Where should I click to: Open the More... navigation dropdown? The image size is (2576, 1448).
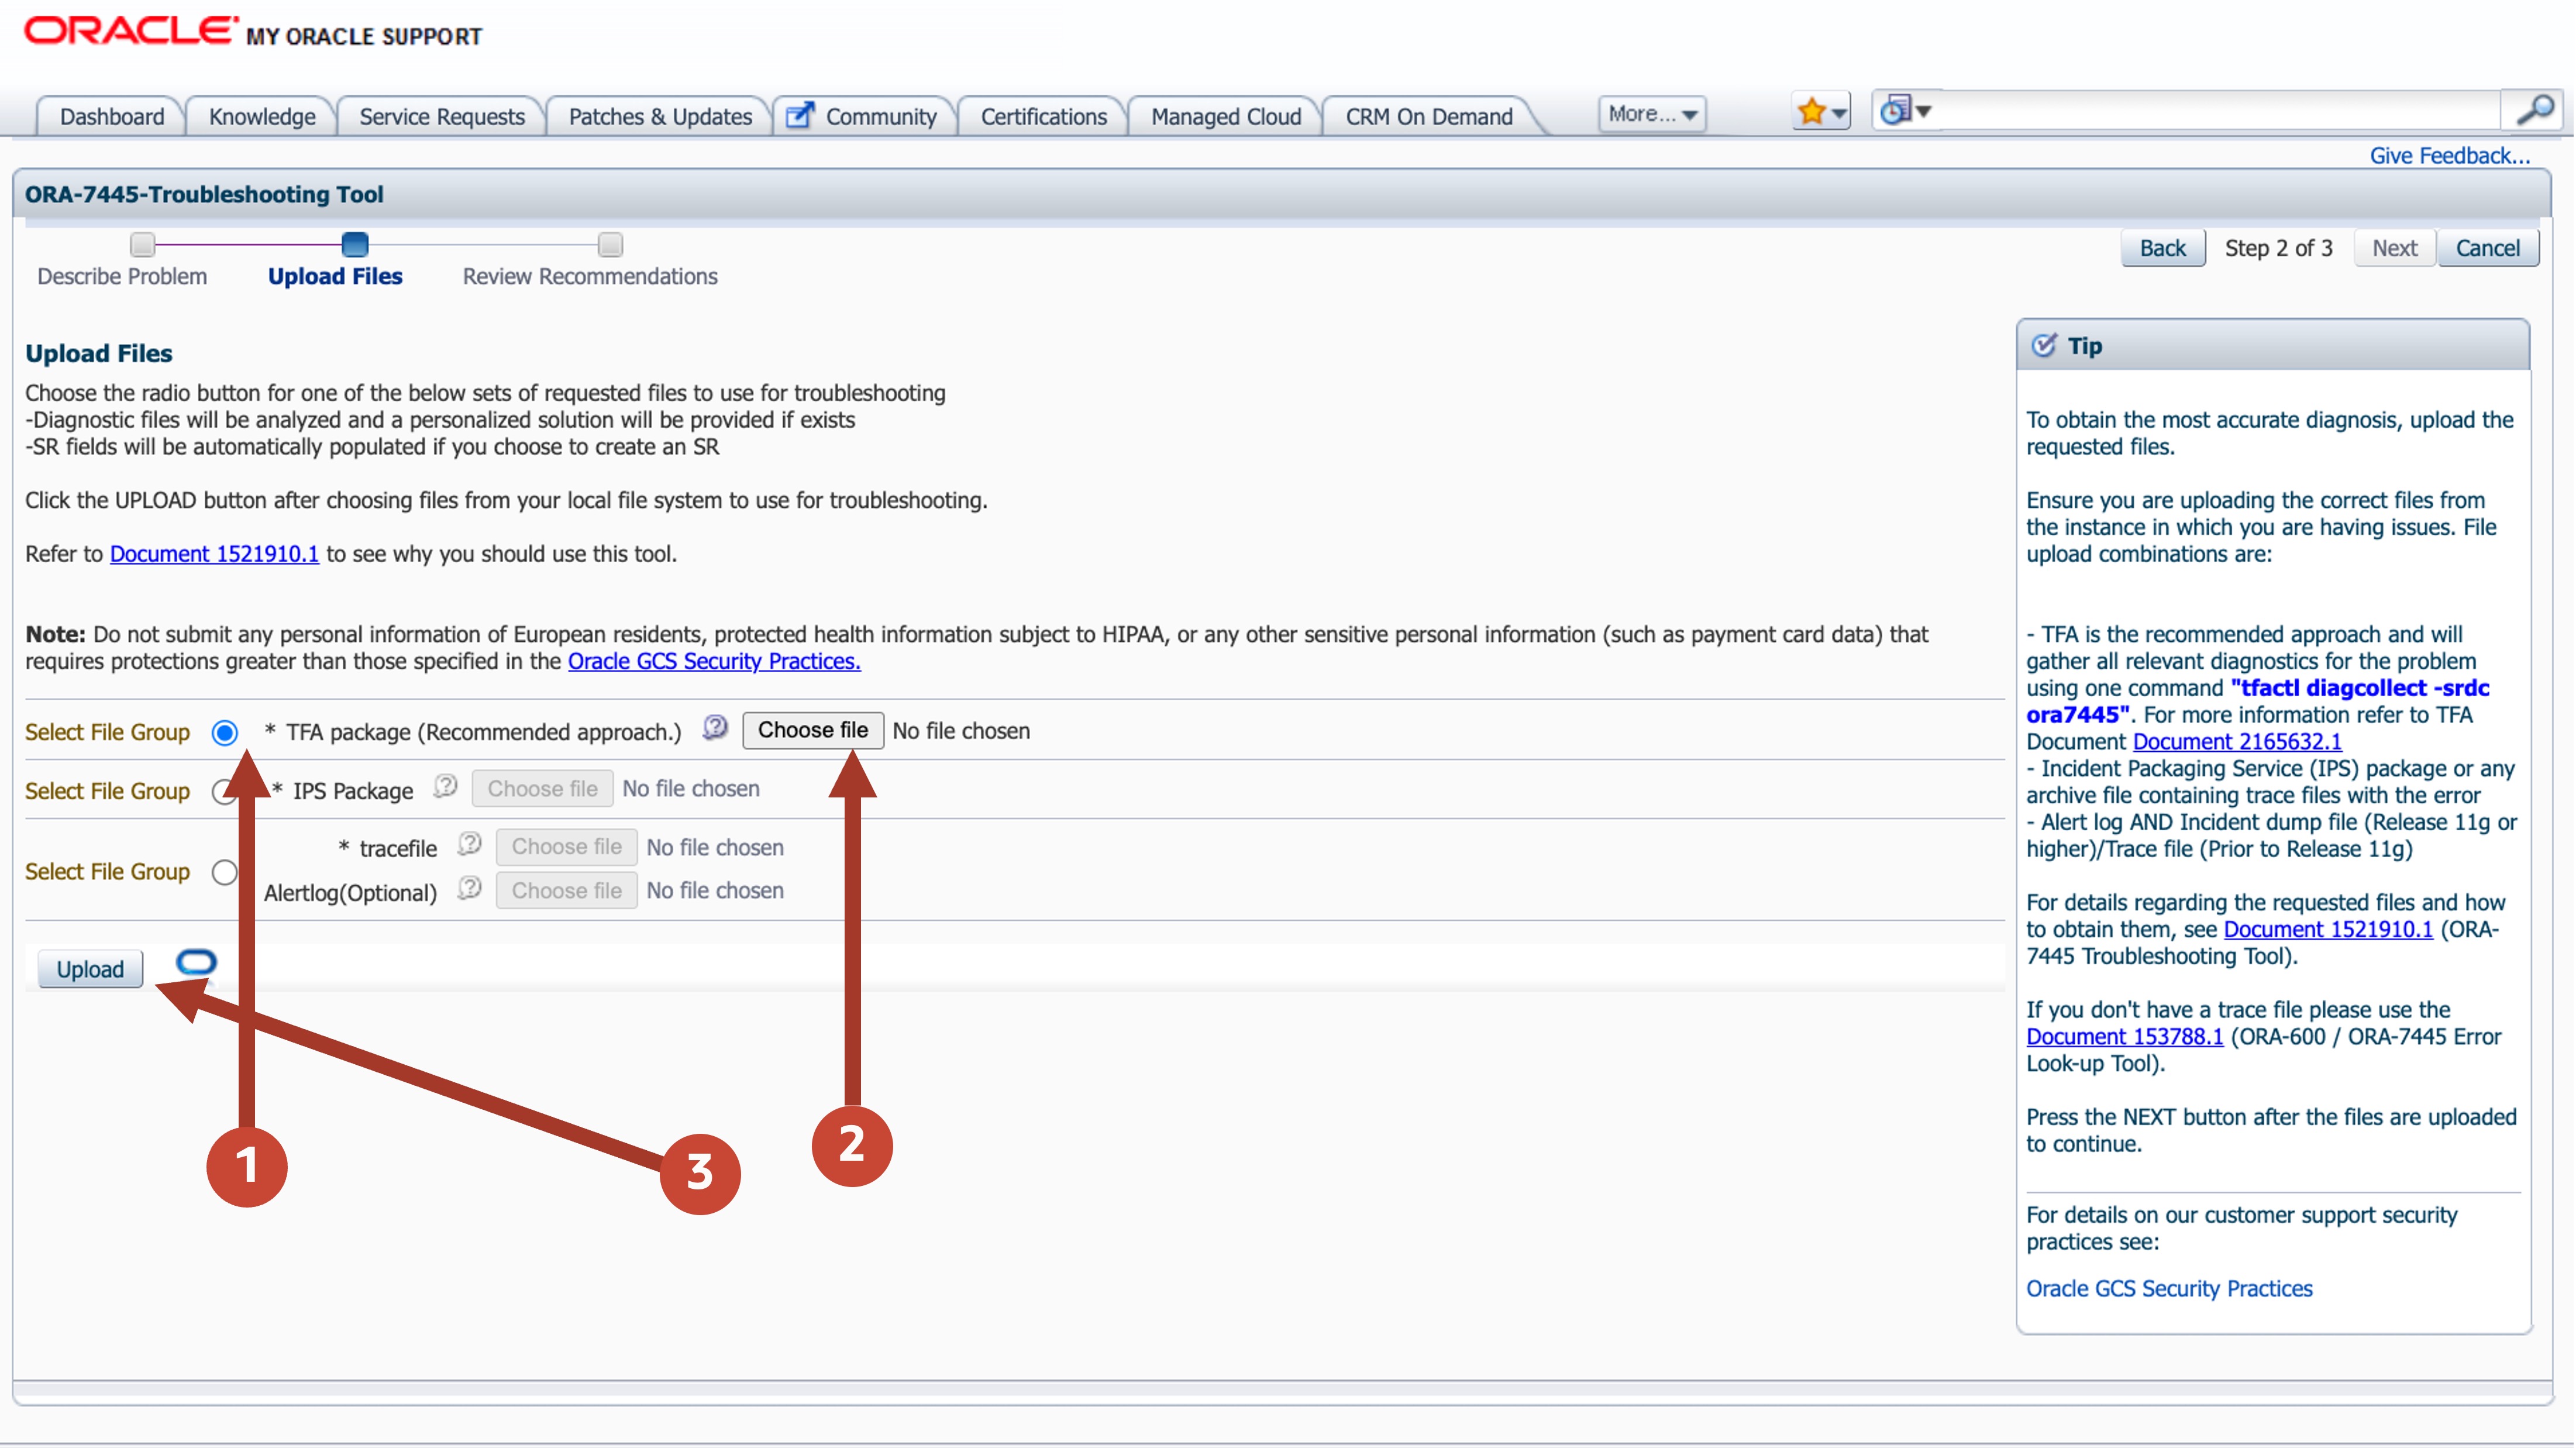click(1651, 113)
